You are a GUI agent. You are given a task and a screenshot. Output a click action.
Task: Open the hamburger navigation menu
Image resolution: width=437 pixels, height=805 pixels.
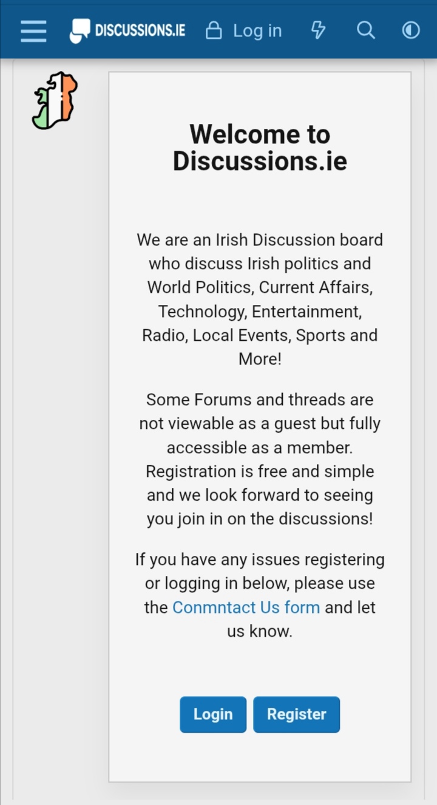pos(33,30)
